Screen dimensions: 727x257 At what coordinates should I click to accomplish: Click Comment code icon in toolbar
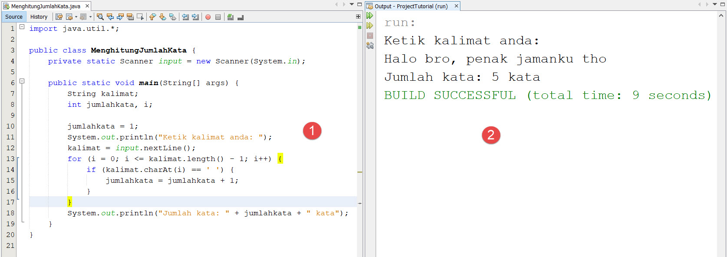click(231, 17)
